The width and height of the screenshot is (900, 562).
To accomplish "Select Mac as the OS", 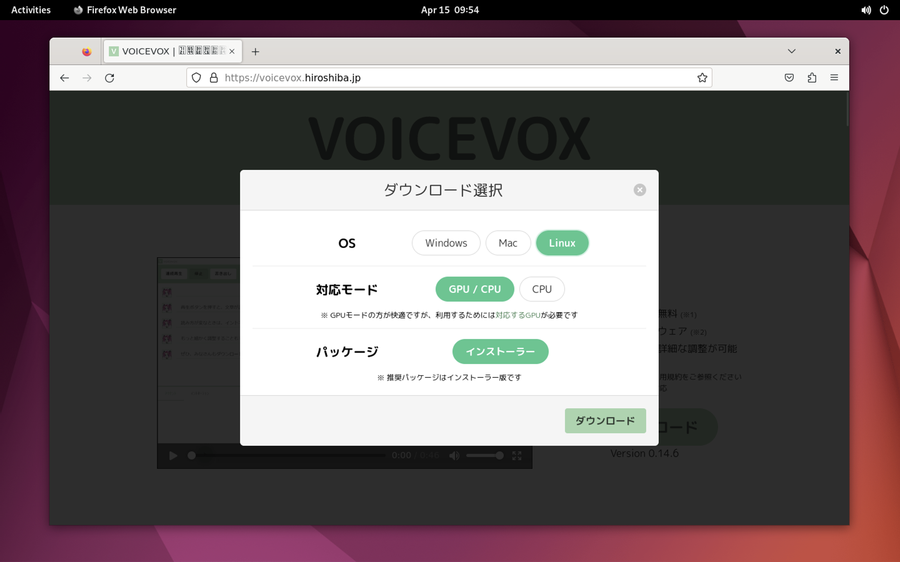I will [x=508, y=243].
